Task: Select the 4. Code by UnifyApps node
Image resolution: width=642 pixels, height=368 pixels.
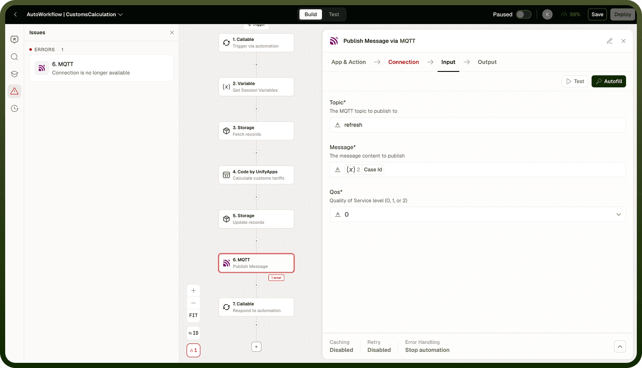Action: (x=256, y=175)
